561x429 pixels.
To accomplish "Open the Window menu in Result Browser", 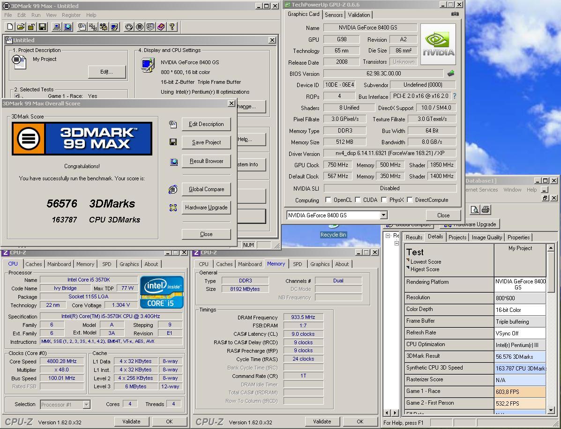I will [512, 190].
